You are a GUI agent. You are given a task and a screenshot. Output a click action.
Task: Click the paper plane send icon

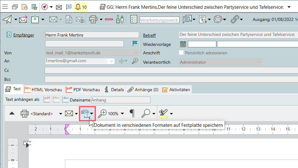tap(7, 19)
